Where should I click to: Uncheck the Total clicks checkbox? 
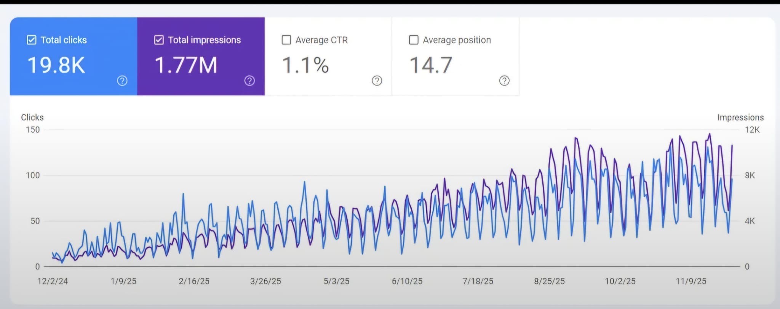pos(32,40)
